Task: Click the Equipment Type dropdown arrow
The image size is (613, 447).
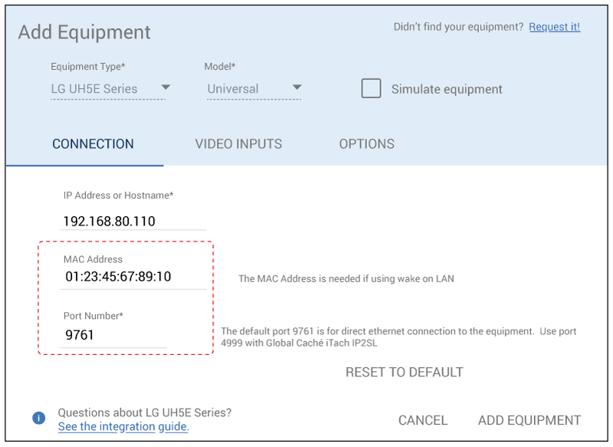Action: [166, 88]
